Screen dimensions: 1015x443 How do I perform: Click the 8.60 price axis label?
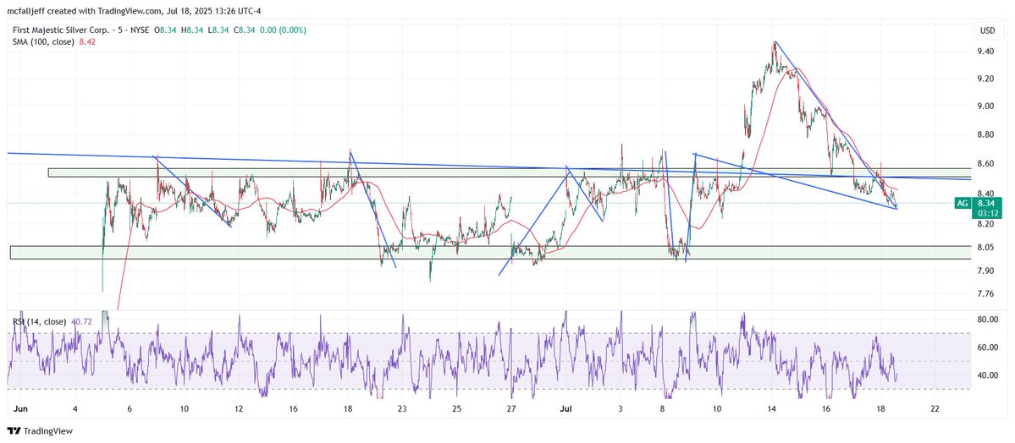click(x=985, y=164)
